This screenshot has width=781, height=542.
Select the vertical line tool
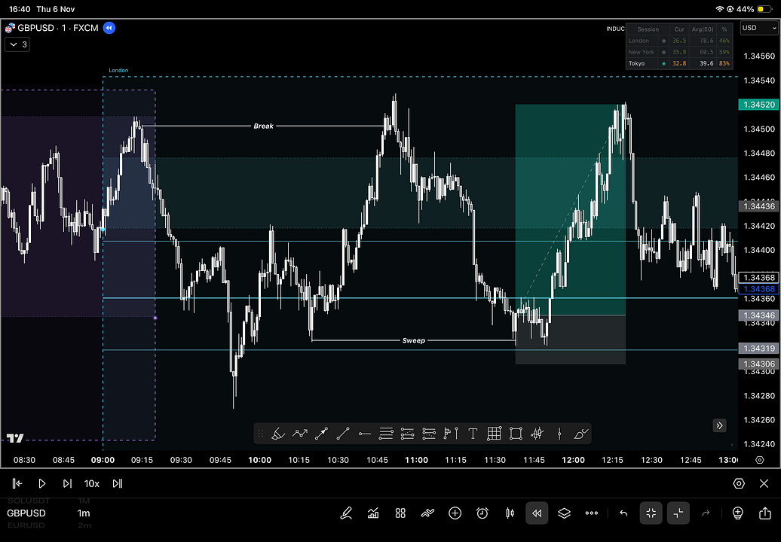pyautogui.click(x=559, y=434)
